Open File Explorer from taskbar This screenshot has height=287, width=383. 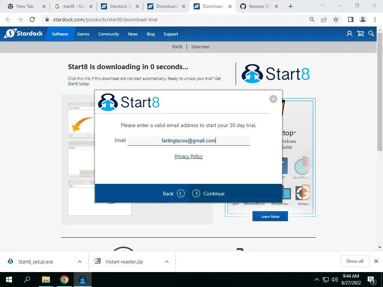pyautogui.click(x=46, y=280)
